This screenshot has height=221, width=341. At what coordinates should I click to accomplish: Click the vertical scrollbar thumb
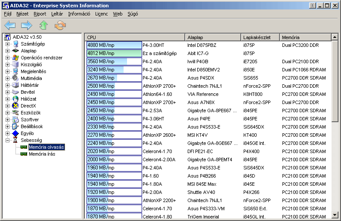[335, 81]
